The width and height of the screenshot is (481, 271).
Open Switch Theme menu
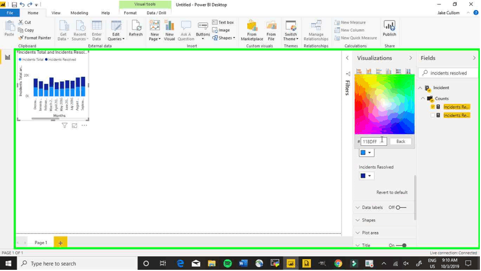[290, 30]
